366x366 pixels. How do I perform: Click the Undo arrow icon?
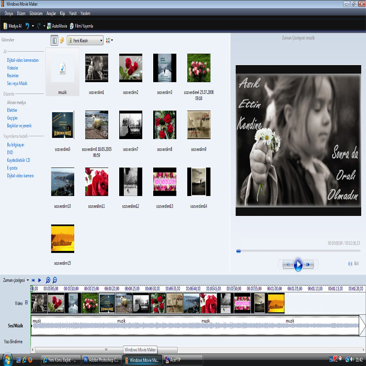pyautogui.click(x=27, y=26)
